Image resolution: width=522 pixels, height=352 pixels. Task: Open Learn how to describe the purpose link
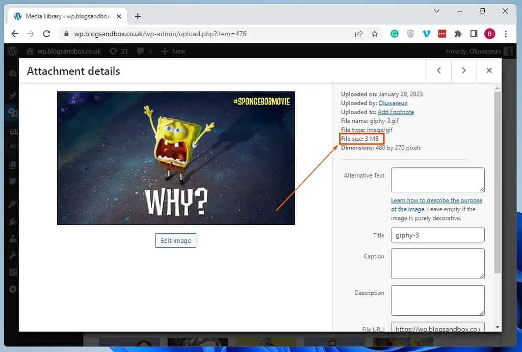pos(436,205)
